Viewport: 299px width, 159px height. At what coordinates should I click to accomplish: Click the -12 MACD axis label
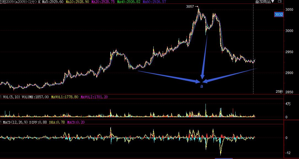point(288,153)
